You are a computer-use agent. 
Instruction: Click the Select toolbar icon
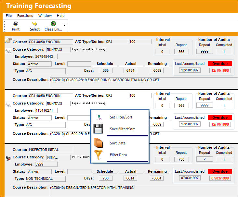pyautogui.click(x=34, y=24)
